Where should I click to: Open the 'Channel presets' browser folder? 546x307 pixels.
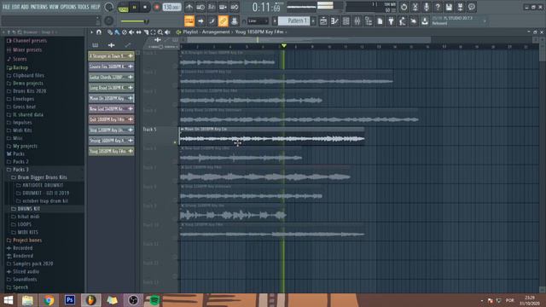[x=26, y=41]
